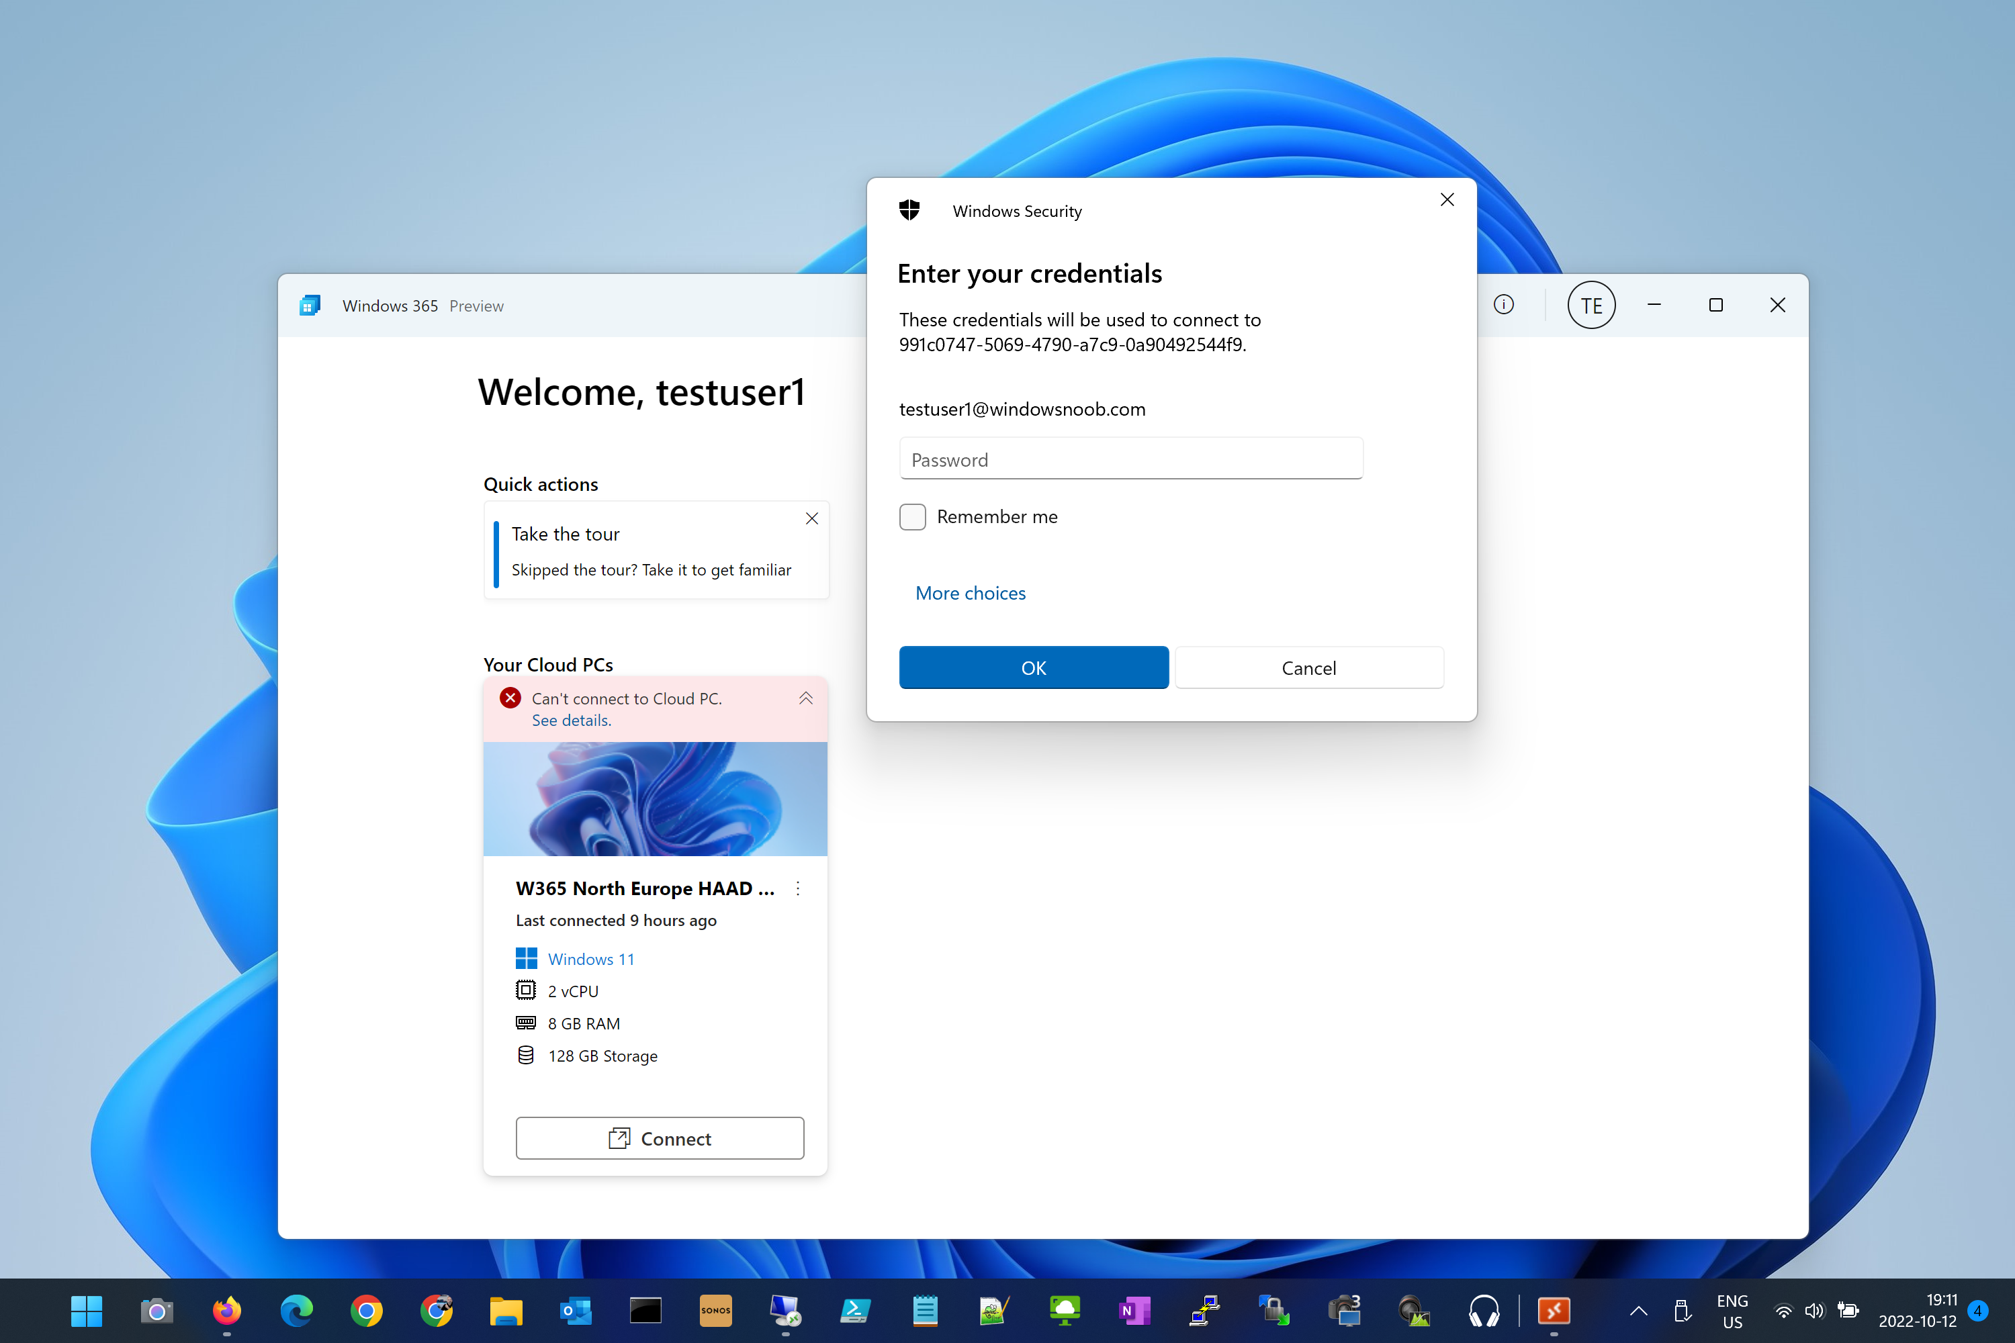Open the TE account avatar menu
This screenshot has height=1343, width=2015.
point(1591,305)
